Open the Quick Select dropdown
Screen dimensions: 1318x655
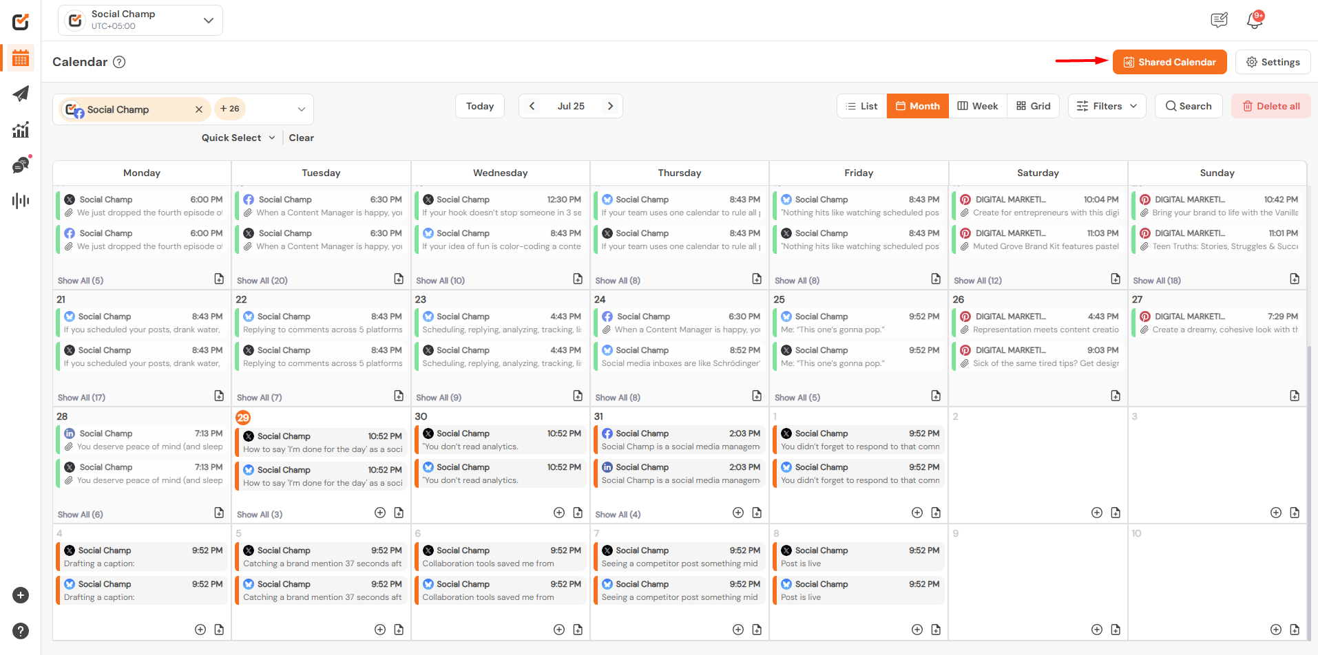[238, 138]
